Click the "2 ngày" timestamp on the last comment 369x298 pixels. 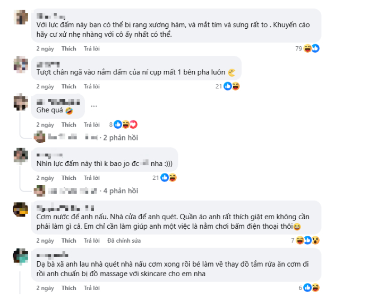click(x=45, y=288)
